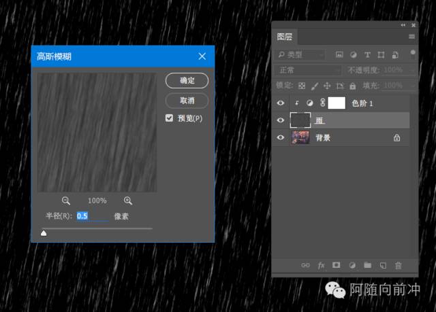
Task: Hide the 雨 layer
Action: click(x=280, y=120)
